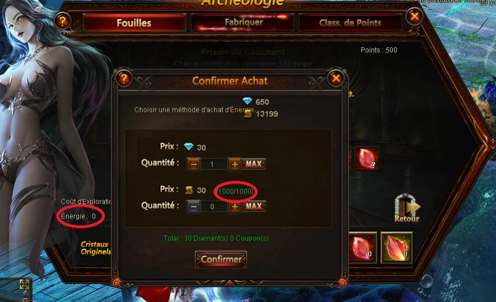
Task: Open the Class. de Points tab
Action: pyautogui.click(x=350, y=23)
